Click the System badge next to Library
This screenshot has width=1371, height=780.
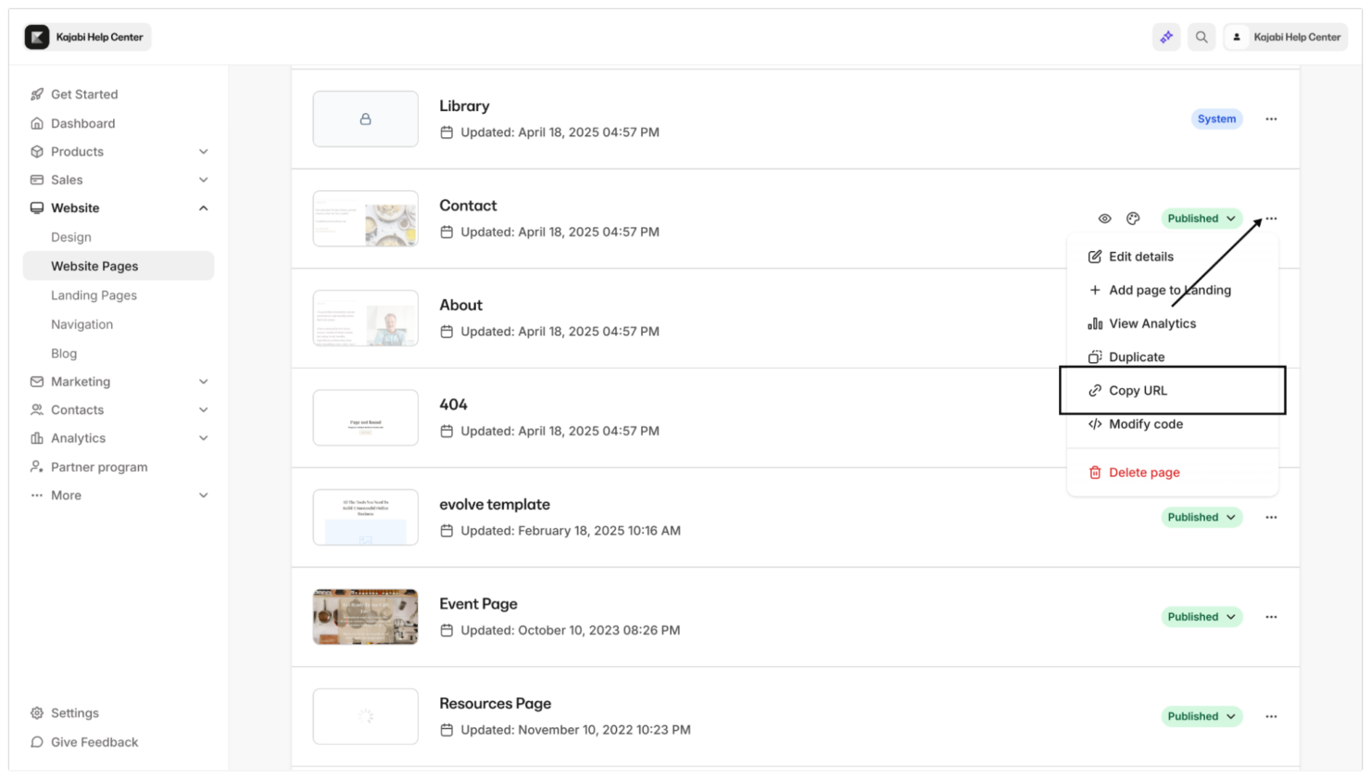(1216, 119)
